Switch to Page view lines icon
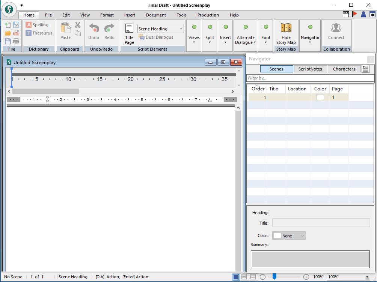 pyautogui.click(x=244, y=277)
